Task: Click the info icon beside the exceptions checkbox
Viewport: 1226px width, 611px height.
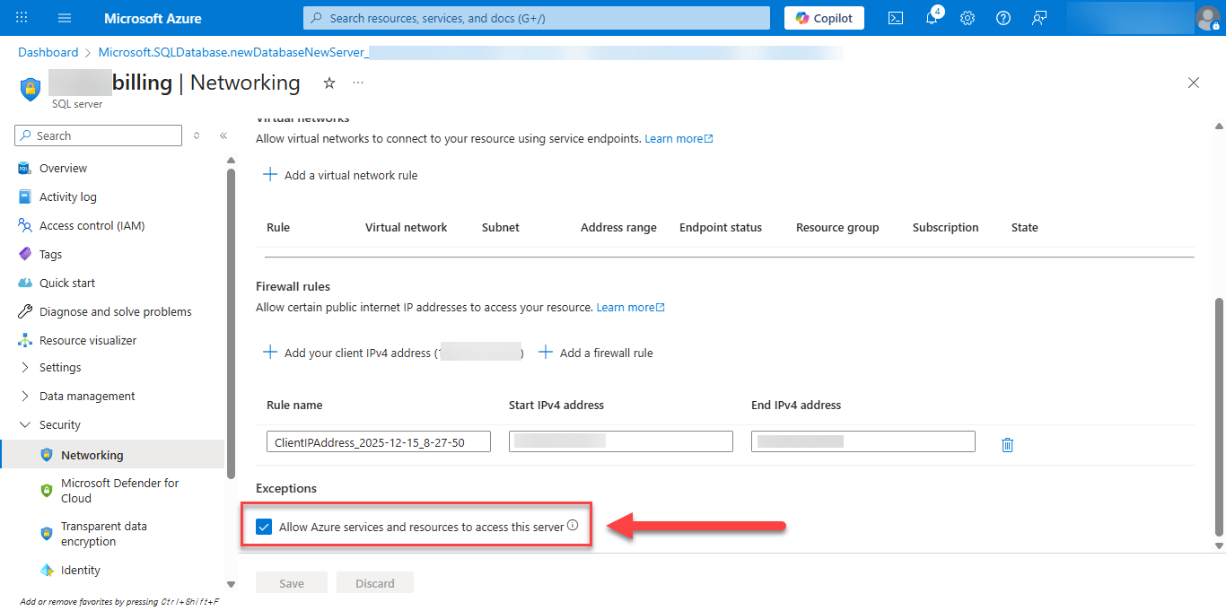Action: 573,525
